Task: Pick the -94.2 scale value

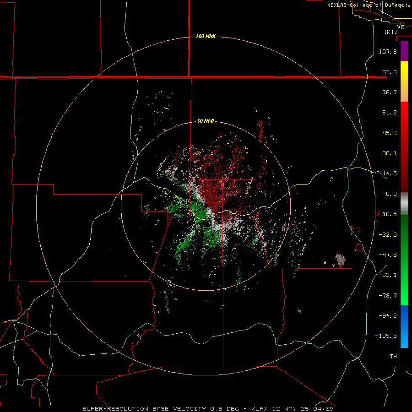Action: coord(388,316)
